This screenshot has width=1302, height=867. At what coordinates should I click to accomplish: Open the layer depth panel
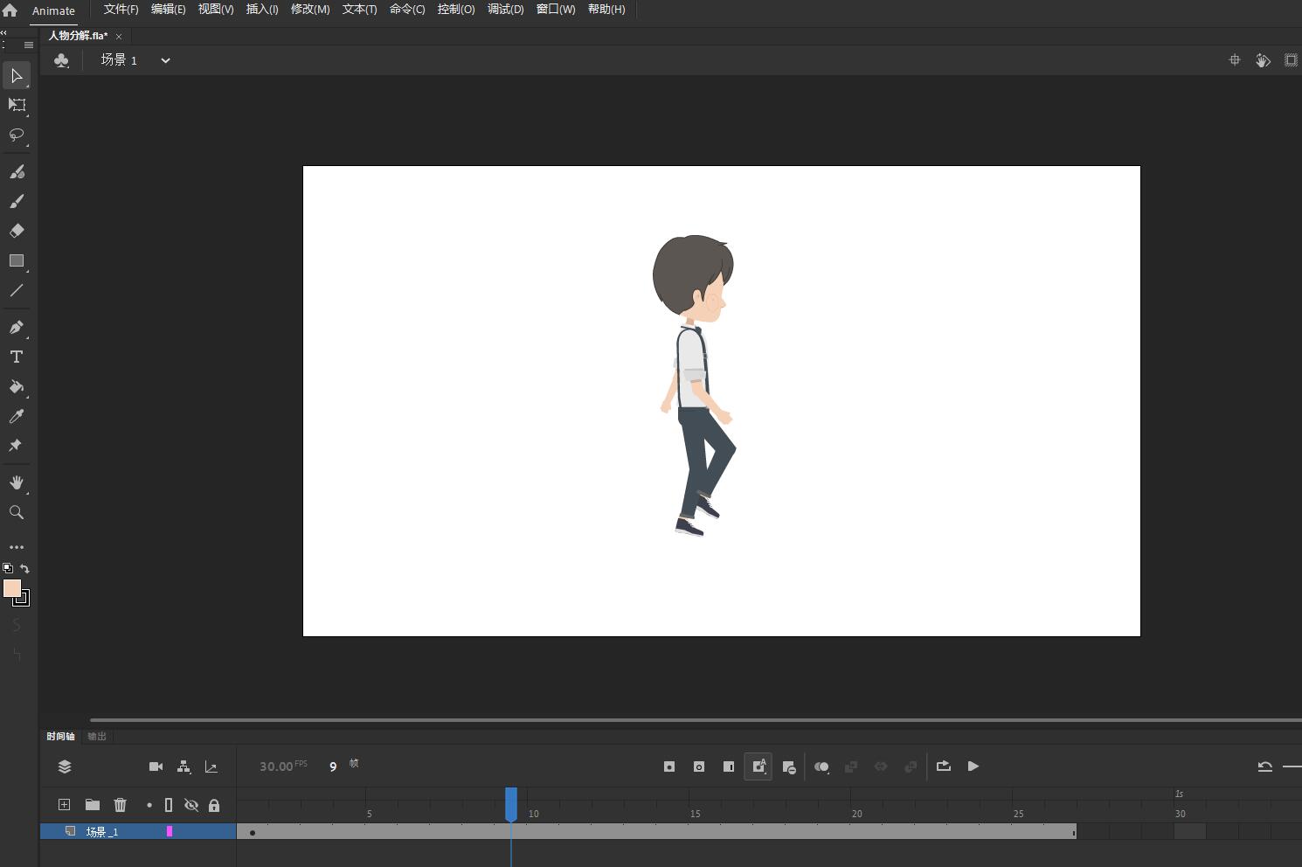(211, 766)
